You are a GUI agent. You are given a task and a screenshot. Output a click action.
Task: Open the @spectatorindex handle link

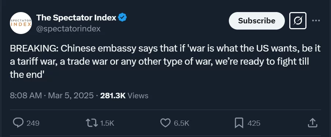(68, 28)
